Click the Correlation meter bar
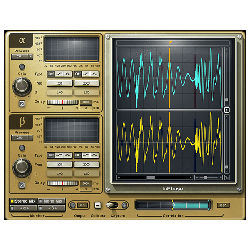Viewport: 250px width, 250px height. (x=173, y=205)
